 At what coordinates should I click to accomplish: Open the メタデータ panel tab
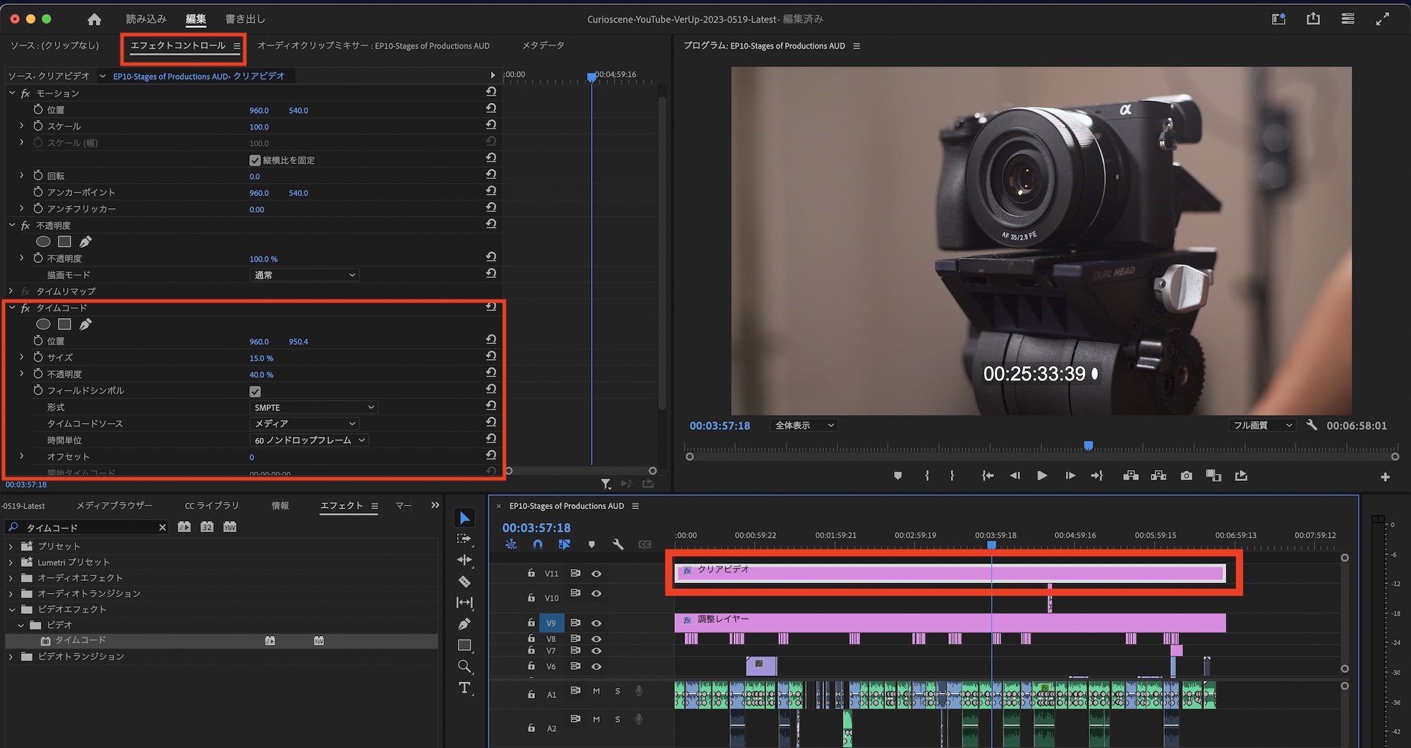point(543,46)
